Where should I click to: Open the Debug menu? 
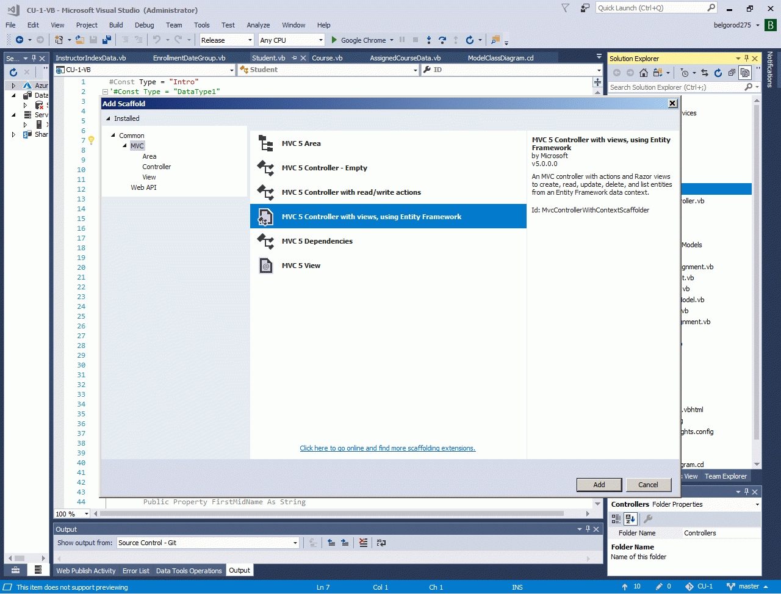click(x=145, y=25)
